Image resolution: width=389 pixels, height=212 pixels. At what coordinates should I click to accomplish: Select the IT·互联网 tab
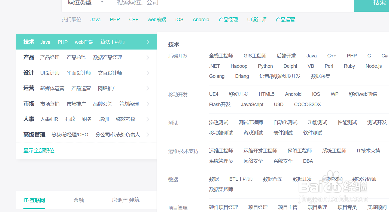[x=34, y=200]
